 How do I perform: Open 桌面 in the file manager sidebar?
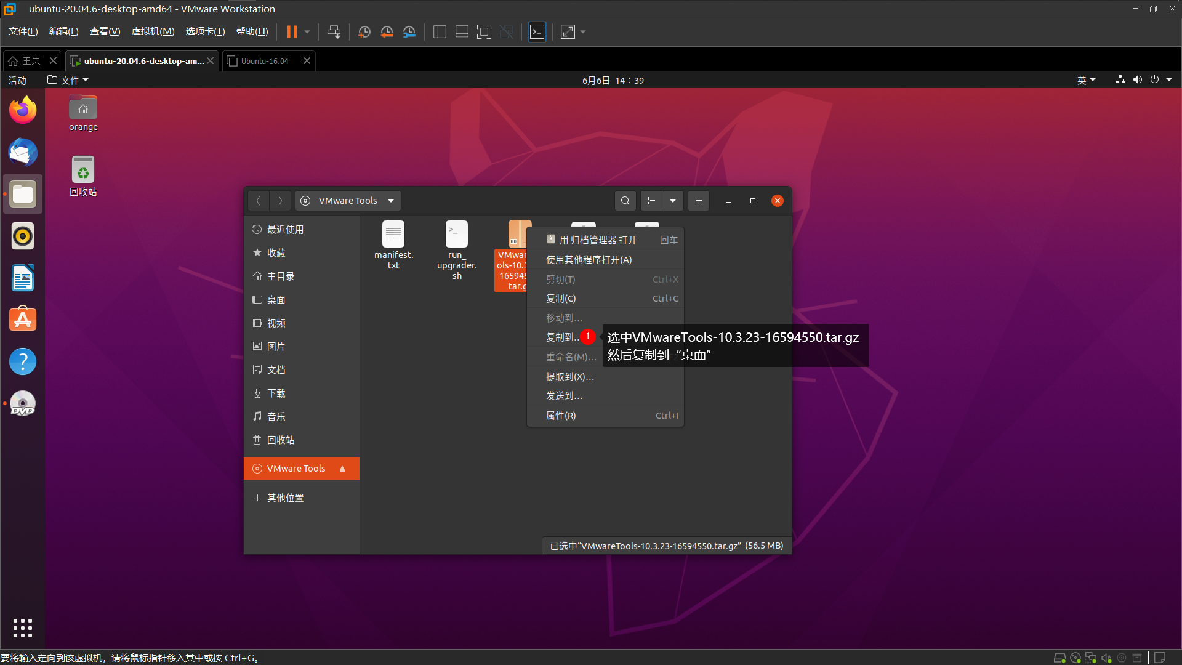coord(276,300)
